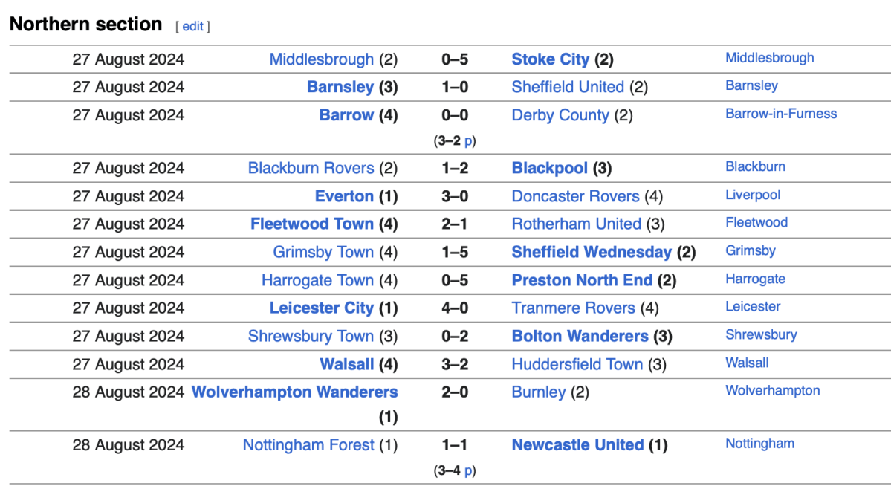891x495 pixels.
Task: Open penalties link under Nottingham Forest score
Action: pyautogui.click(x=469, y=470)
